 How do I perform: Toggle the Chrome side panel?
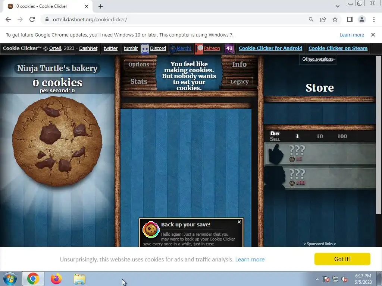pyautogui.click(x=350, y=19)
